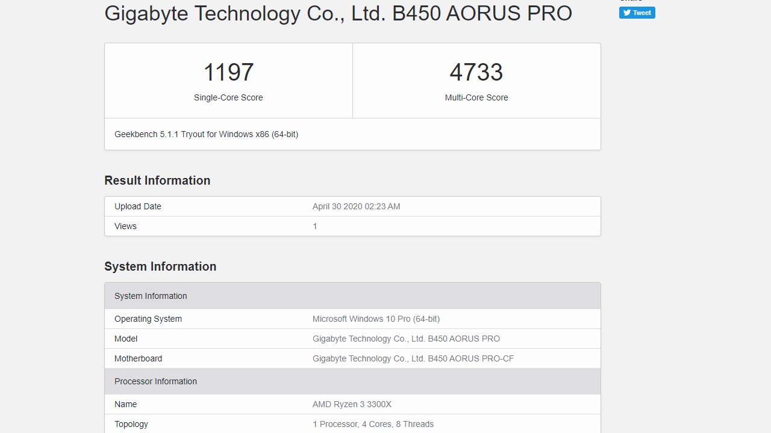This screenshot has height=433, width=771.
Task: Select the Motherboard value B450 AORUS PRO-CF
Action: [413, 358]
